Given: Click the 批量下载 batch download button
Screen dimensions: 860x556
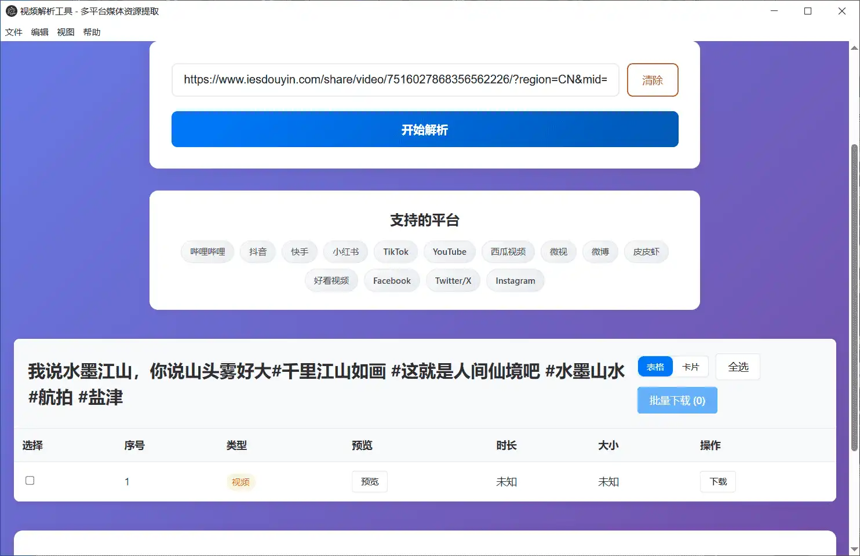Looking at the screenshot, I should 677,400.
